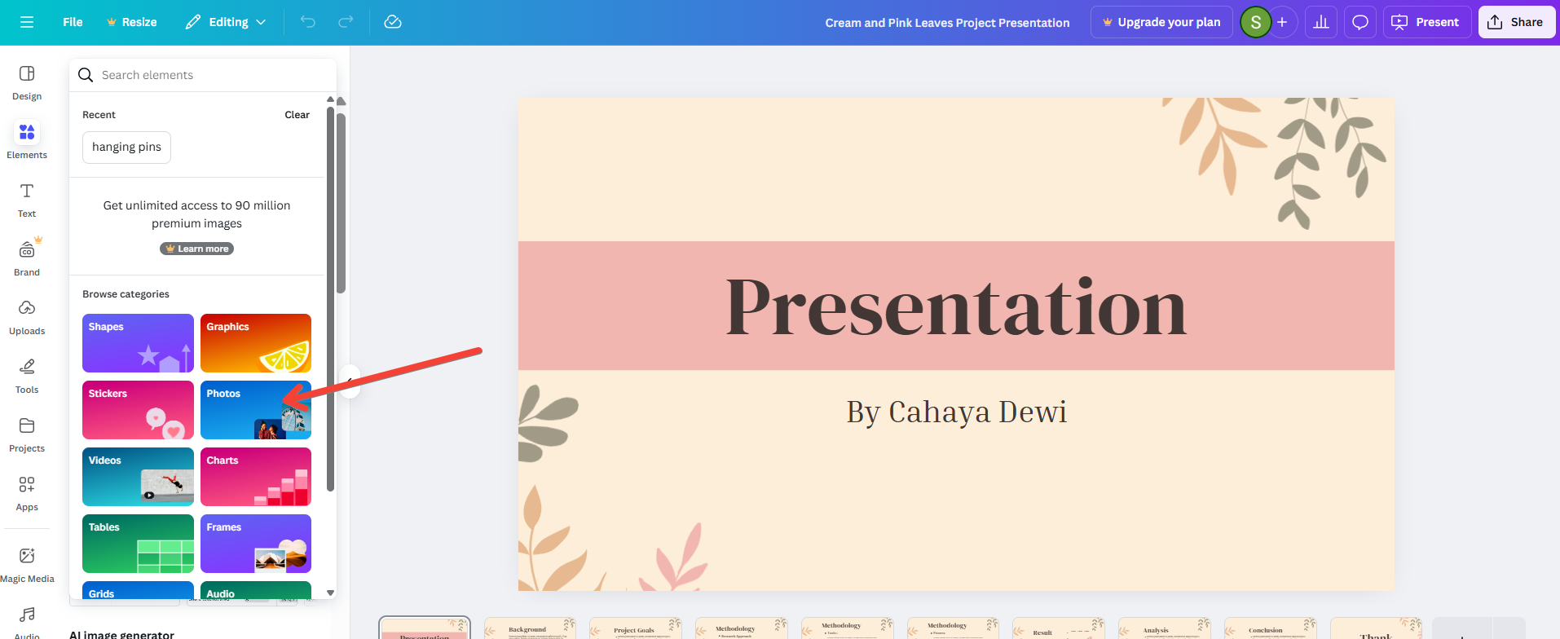Open the main hamburger menu
Screen dimensions: 1560x639
click(27, 22)
